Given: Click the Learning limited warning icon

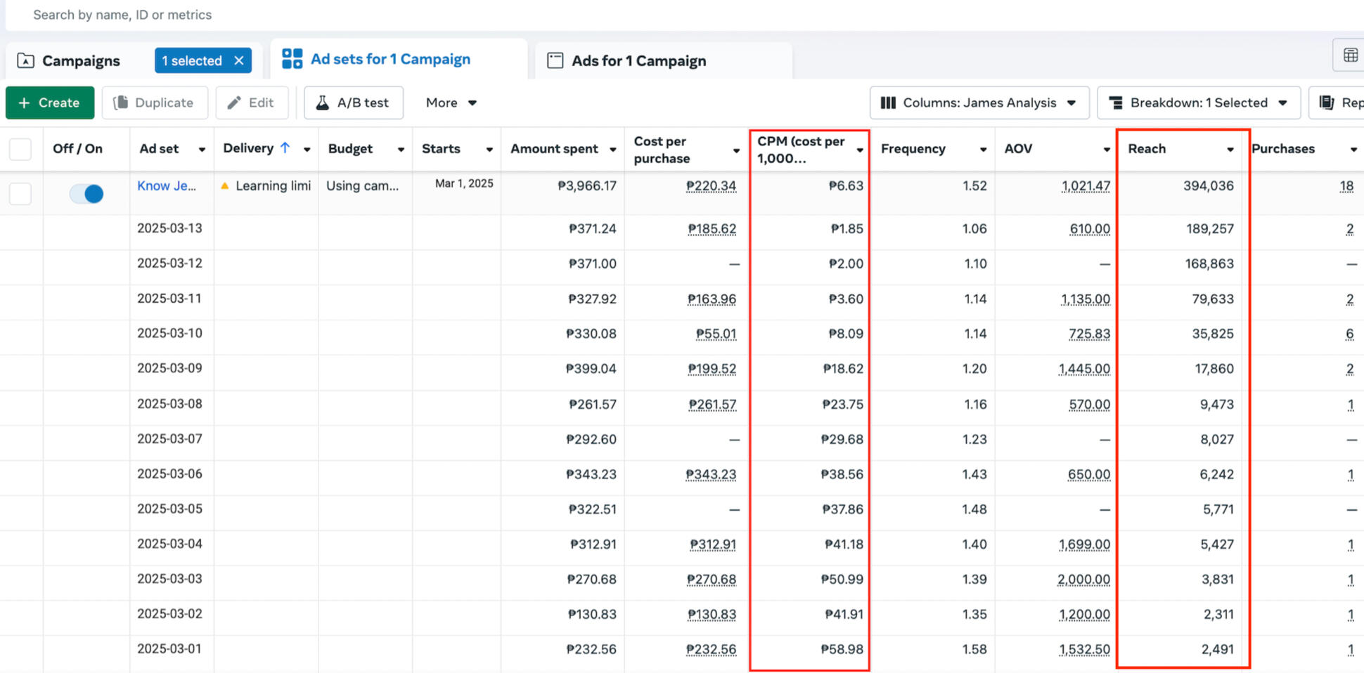Looking at the screenshot, I should pyautogui.click(x=225, y=186).
